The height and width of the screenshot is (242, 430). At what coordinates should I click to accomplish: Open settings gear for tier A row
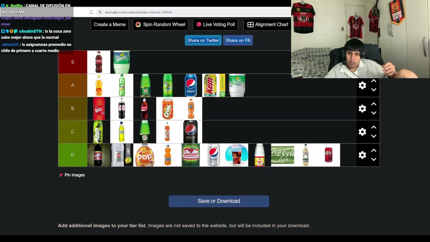(362, 85)
